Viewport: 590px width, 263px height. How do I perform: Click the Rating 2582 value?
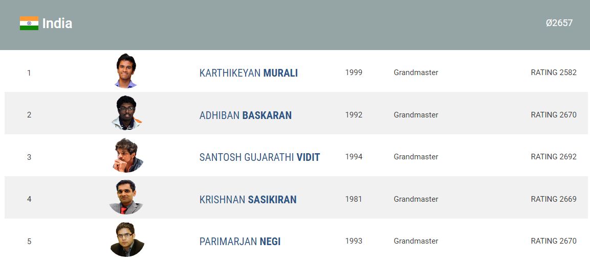553,73
